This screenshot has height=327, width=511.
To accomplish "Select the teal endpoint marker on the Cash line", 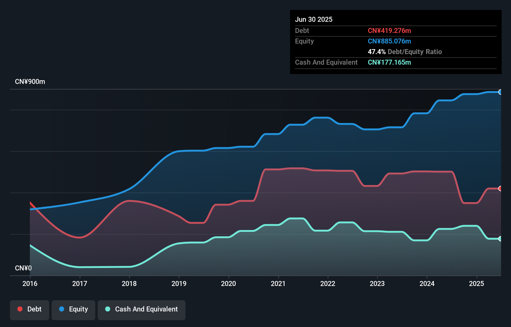I will [x=500, y=238].
